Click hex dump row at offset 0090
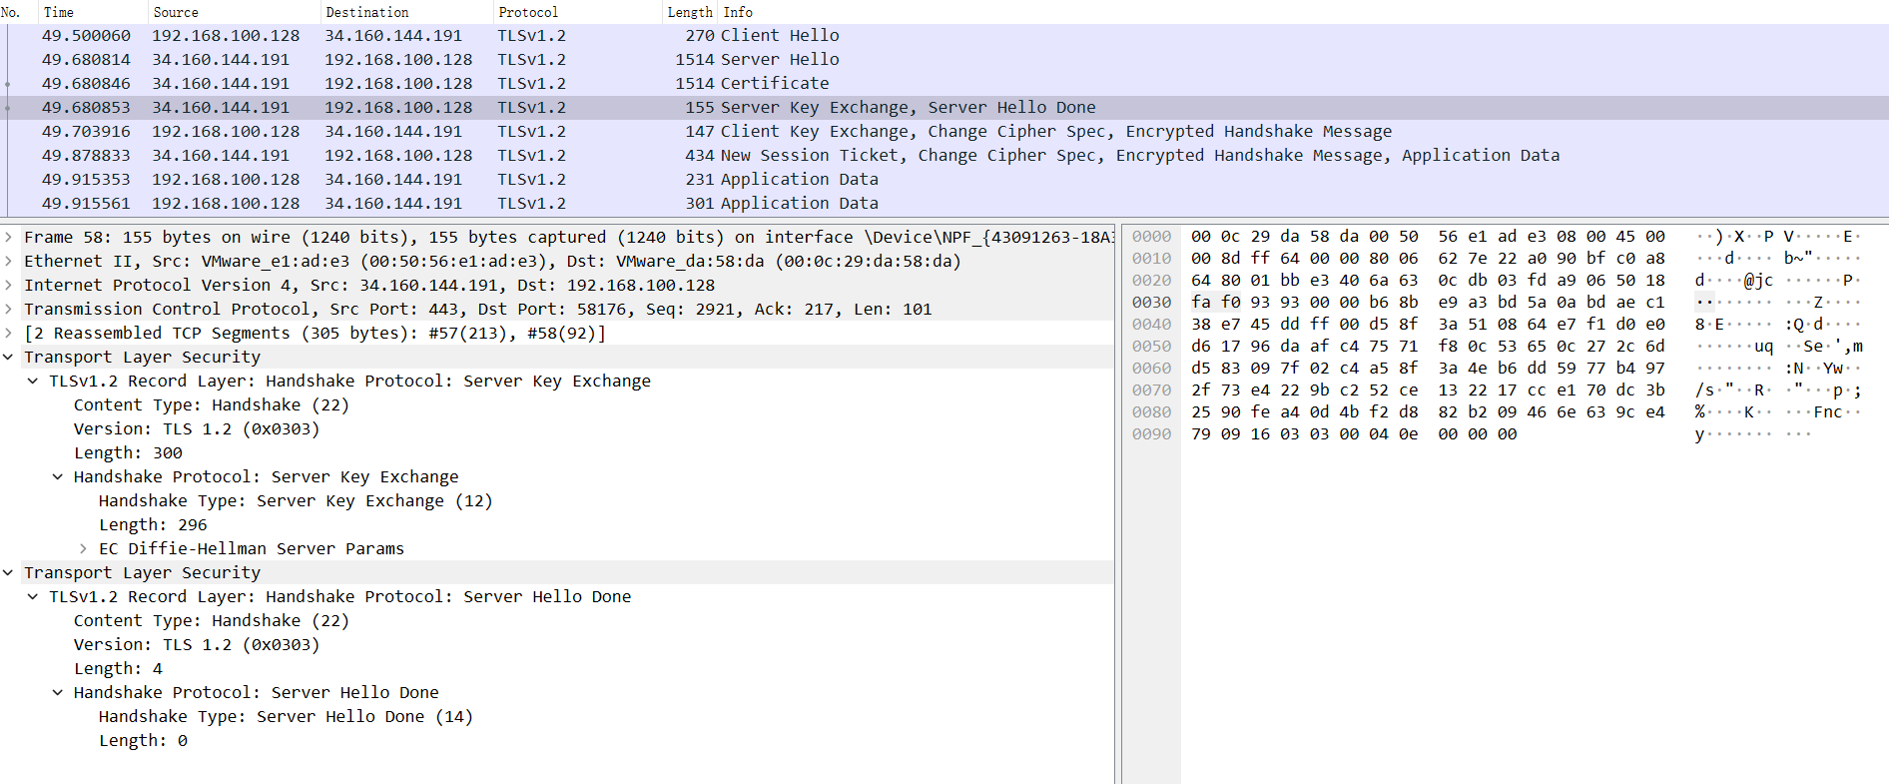This screenshot has width=1889, height=784. point(1354,434)
